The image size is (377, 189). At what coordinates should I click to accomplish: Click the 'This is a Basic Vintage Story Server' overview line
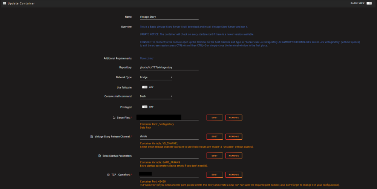[194, 27]
